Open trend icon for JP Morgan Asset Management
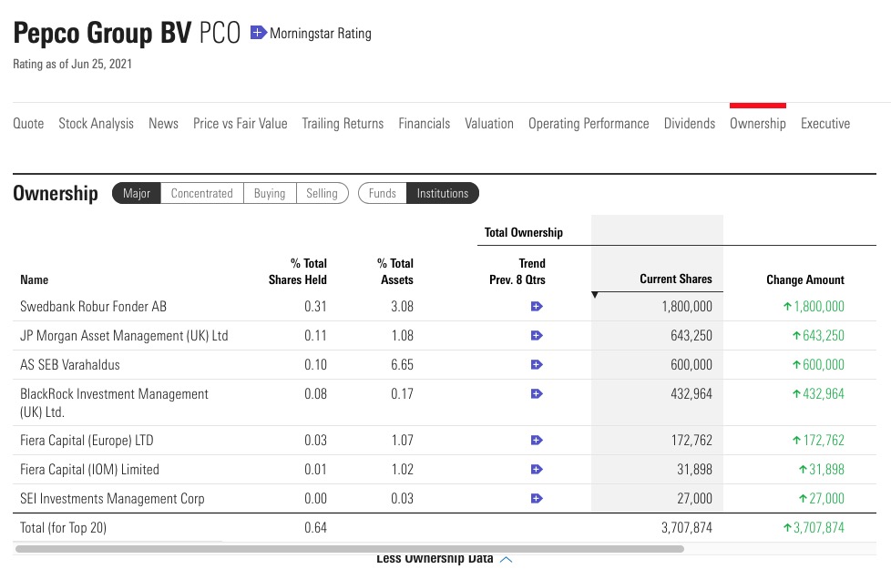The width and height of the screenshot is (891, 569). (x=537, y=335)
